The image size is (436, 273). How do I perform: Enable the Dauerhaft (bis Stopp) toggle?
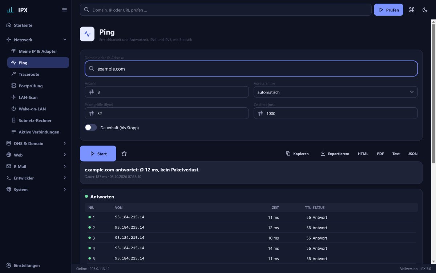(91, 127)
